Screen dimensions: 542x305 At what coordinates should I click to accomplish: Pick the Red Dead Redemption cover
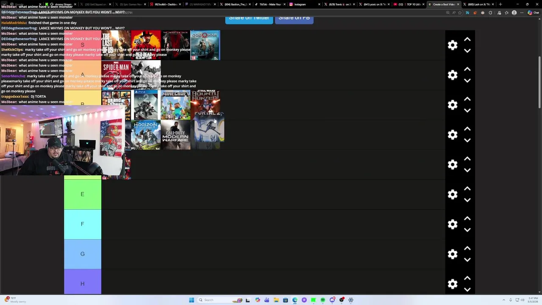(146, 45)
